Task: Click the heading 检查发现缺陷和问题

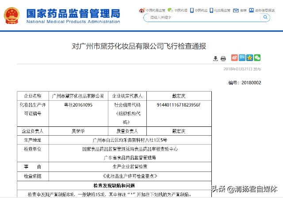Action: [x=114, y=185]
